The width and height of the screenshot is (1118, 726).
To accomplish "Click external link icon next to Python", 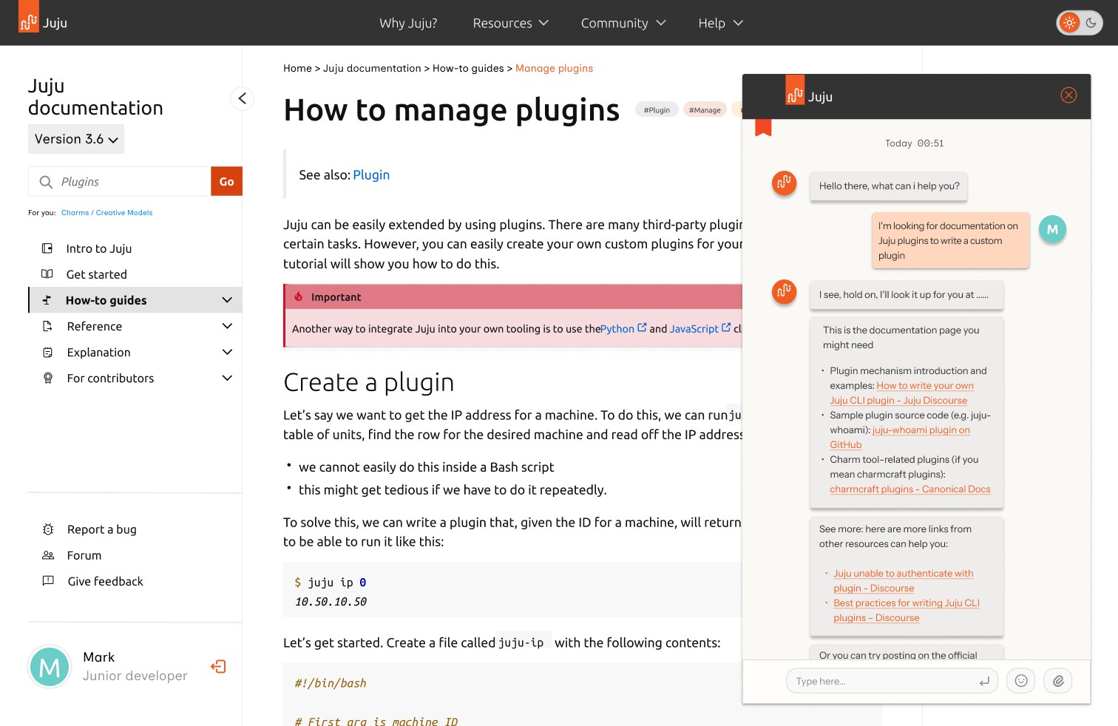I will coord(642,328).
